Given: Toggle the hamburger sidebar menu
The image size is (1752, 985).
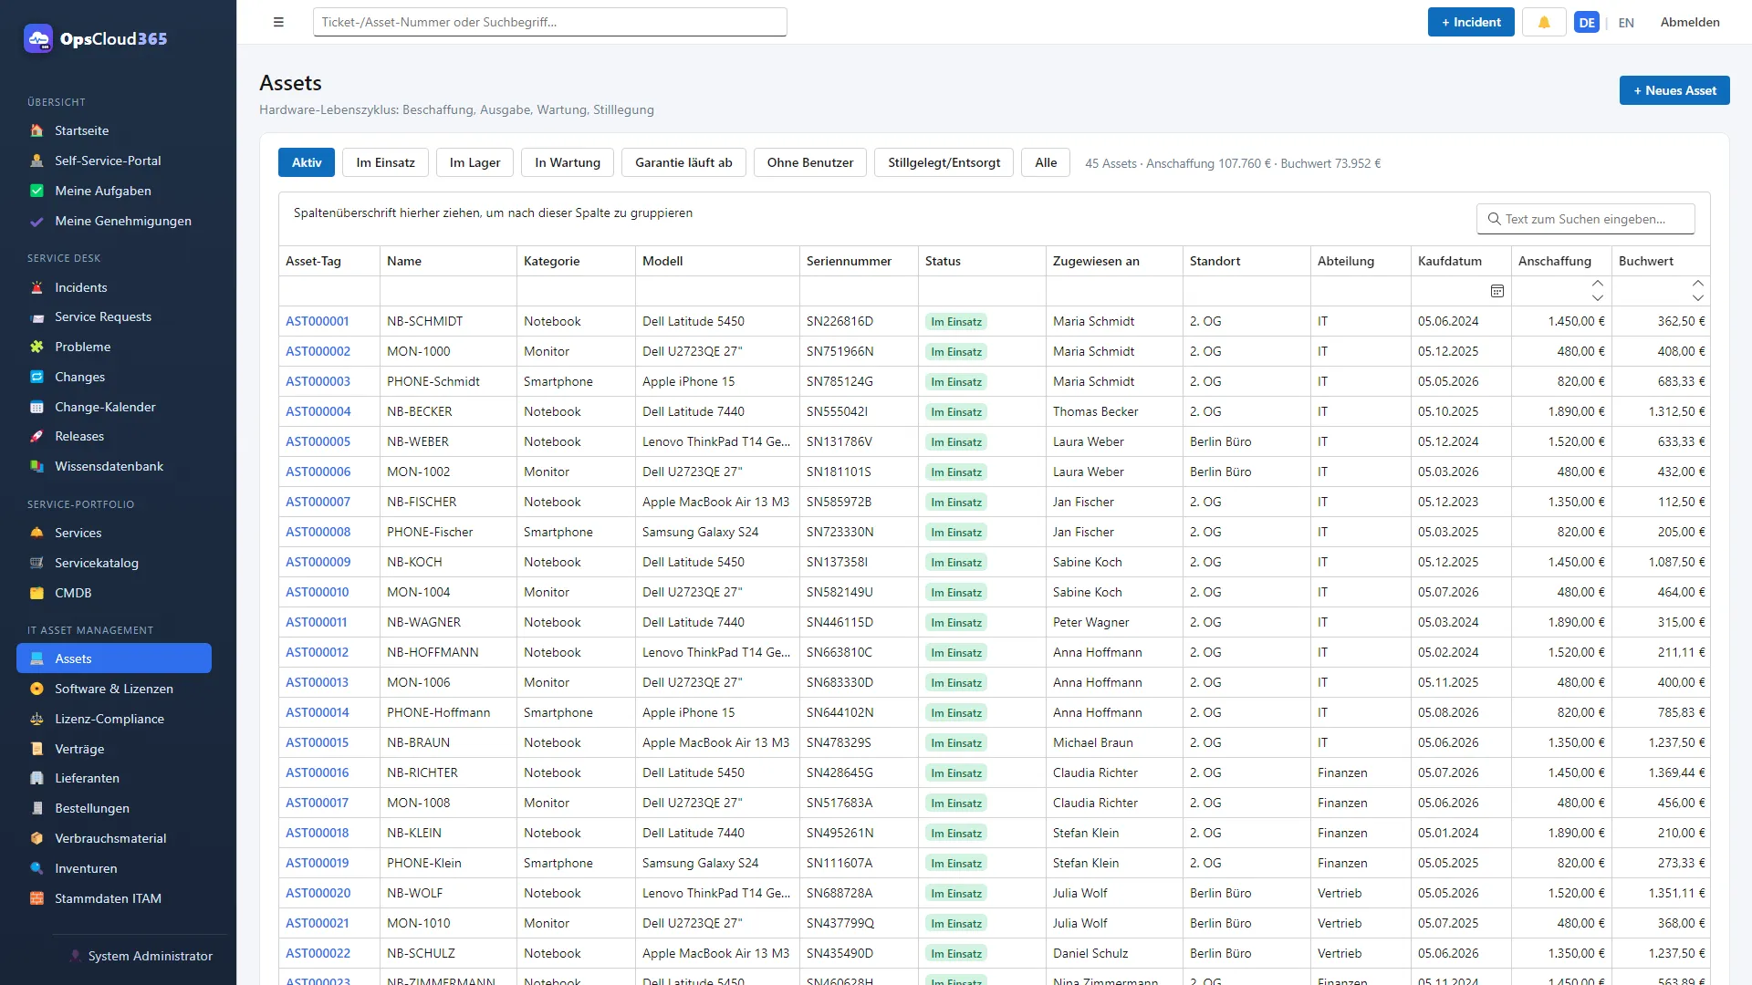Looking at the screenshot, I should (x=278, y=23).
